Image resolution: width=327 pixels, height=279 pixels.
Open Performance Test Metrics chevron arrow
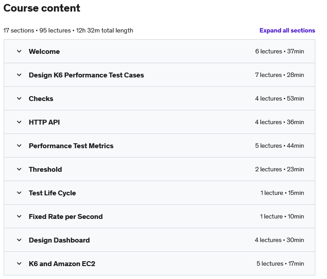click(19, 146)
